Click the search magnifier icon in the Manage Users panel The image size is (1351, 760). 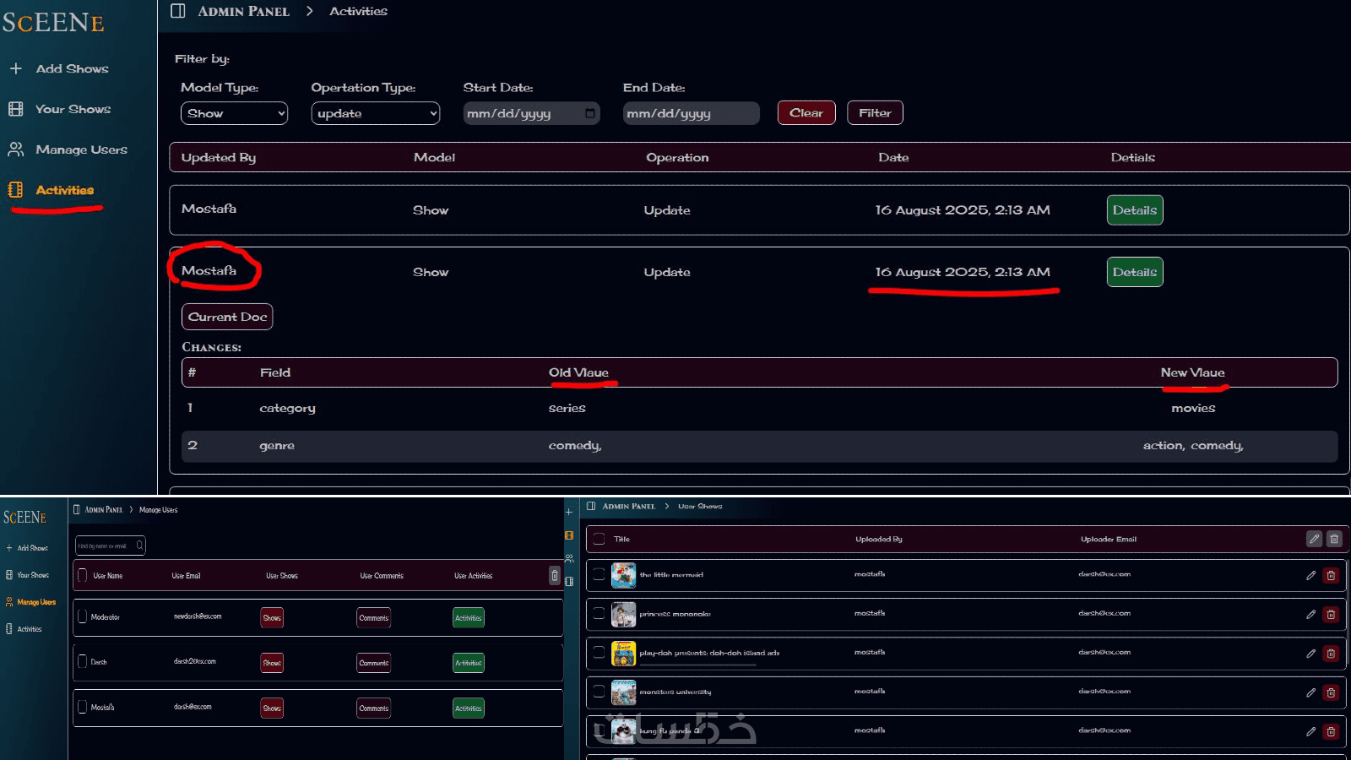pyautogui.click(x=139, y=546)
